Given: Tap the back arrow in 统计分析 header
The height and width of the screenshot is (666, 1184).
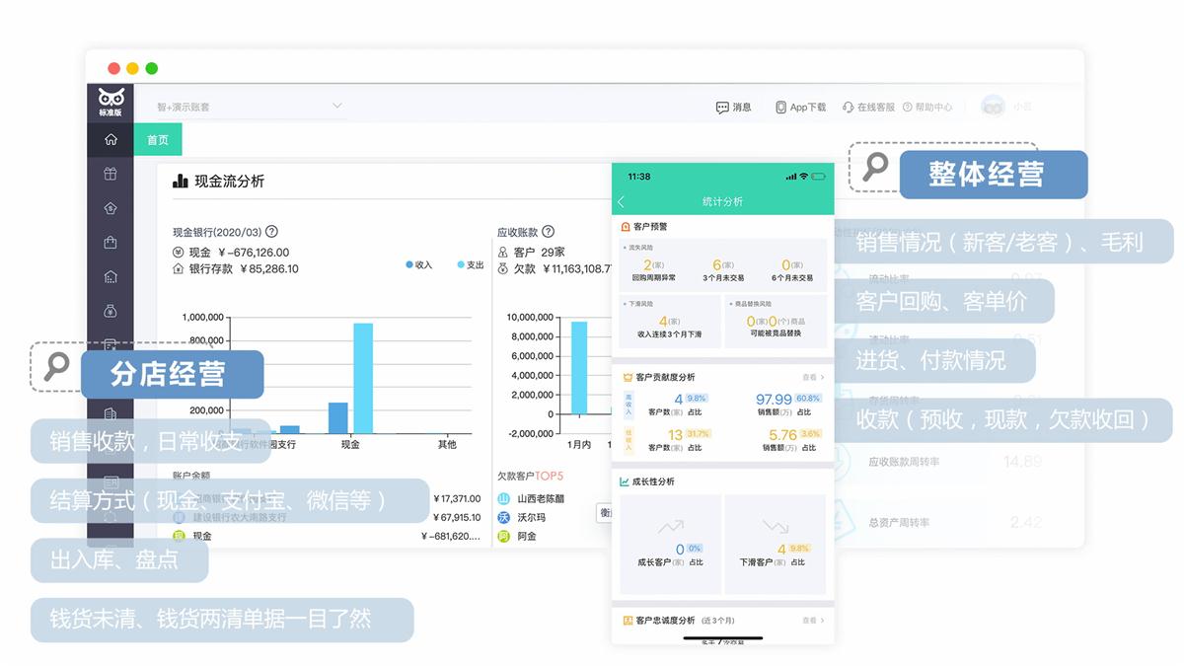Looking at the screenshot, I should pos(622,201).
